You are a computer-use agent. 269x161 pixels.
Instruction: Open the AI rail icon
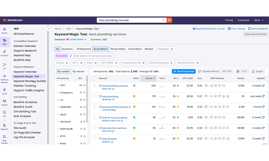coord(4,66)
